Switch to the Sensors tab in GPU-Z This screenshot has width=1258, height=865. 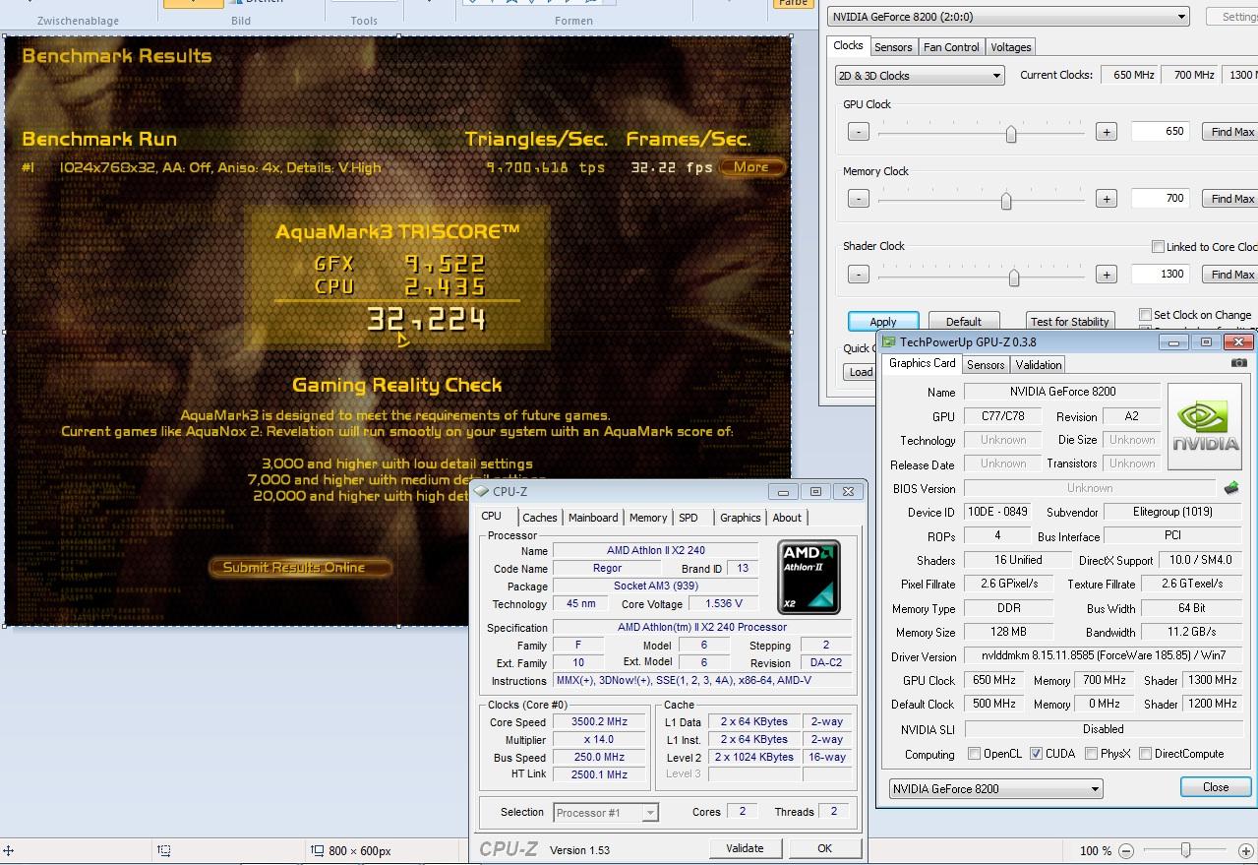click(986, 365)
